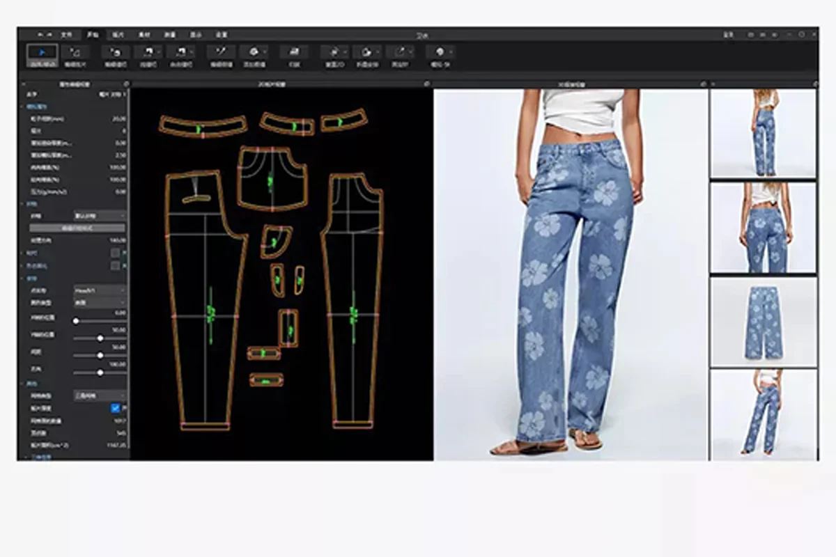Select the front pocket-area pattern piece below the waistbands
Image resolution: width=836 pixels, height=557 pixels.
[x=272, y=178]
